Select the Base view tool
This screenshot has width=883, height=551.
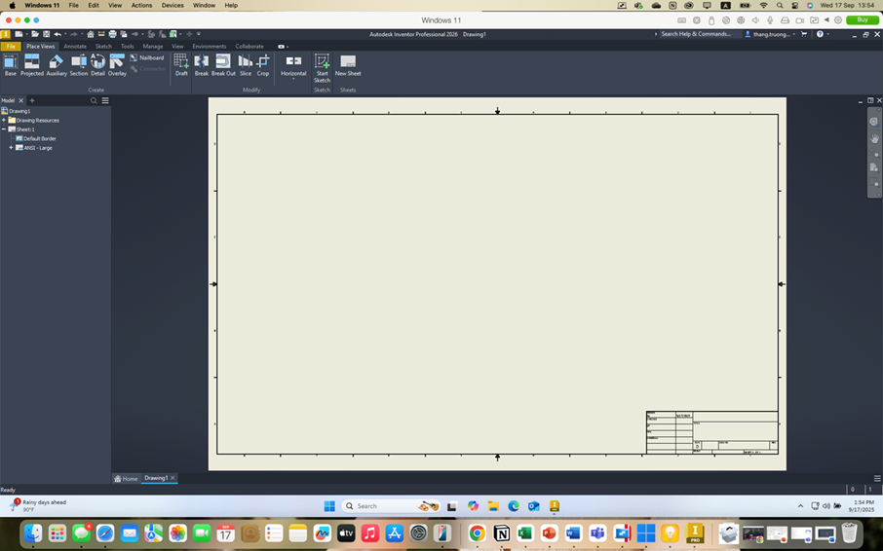coord(10,64)
